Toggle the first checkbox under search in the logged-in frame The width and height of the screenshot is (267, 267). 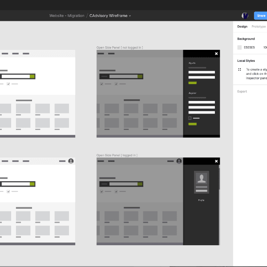101,191
